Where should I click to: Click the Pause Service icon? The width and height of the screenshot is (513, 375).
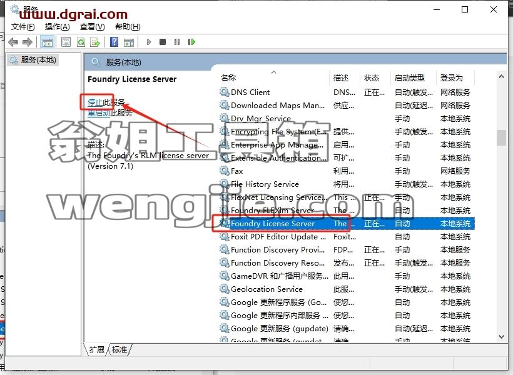[177, 42]
